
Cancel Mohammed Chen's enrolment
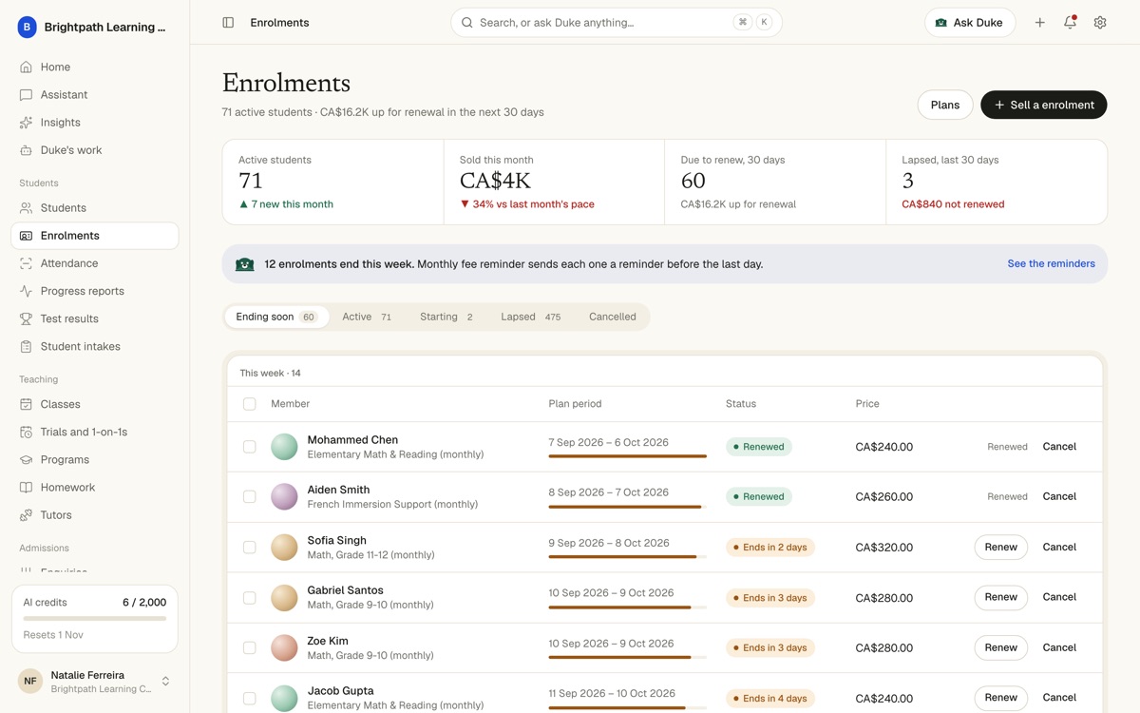tap(1059, 447)
